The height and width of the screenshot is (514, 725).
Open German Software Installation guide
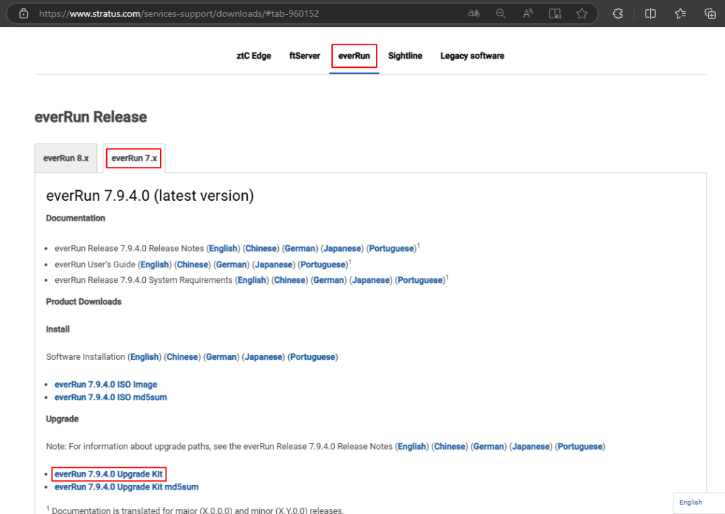(x=221, y=357)
